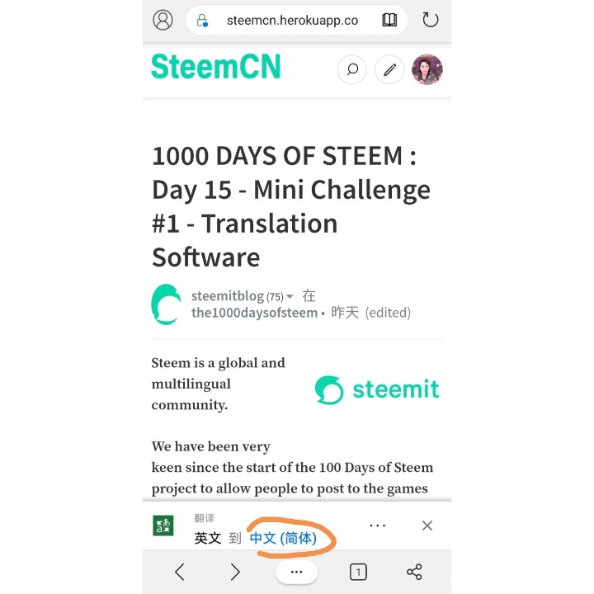Open browser menu ellipsis button
594x594 pixels.
[296, 572]
